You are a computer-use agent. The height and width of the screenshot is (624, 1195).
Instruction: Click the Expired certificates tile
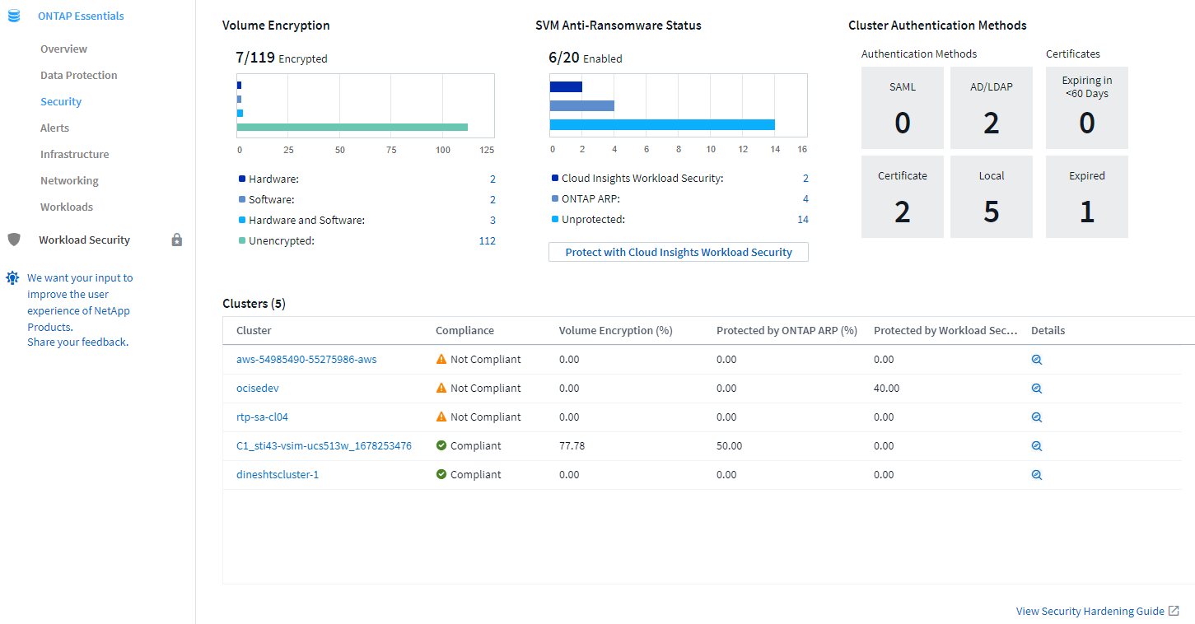coord(1086,197)
